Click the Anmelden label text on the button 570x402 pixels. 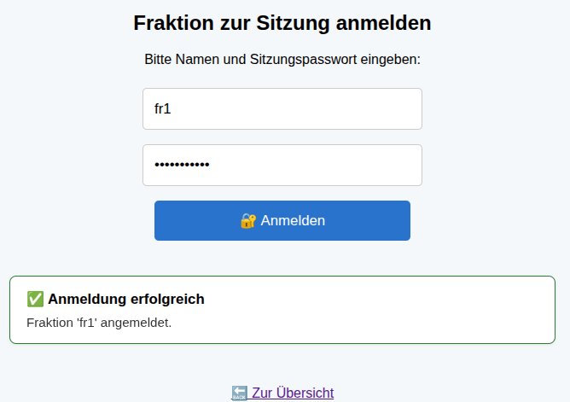[293, 221]
